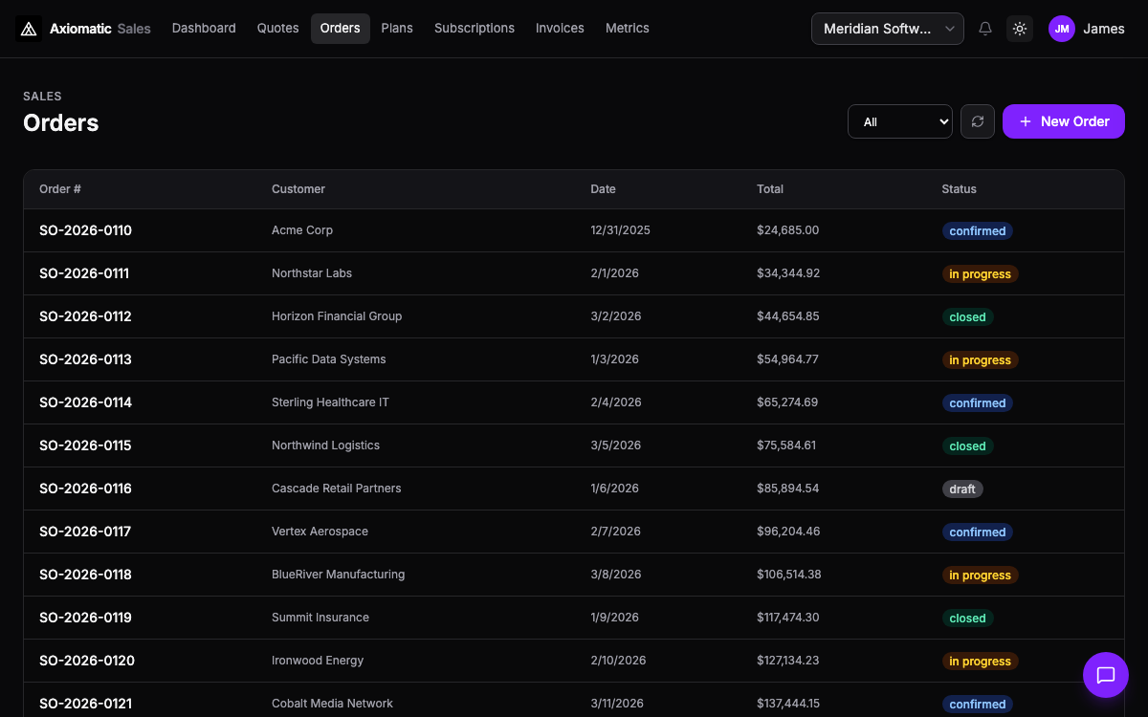This screenshot has height=717, width=1148.
Task: Toggle the closed status on Horizon Financial Group
Action: [x=967, y=316]
